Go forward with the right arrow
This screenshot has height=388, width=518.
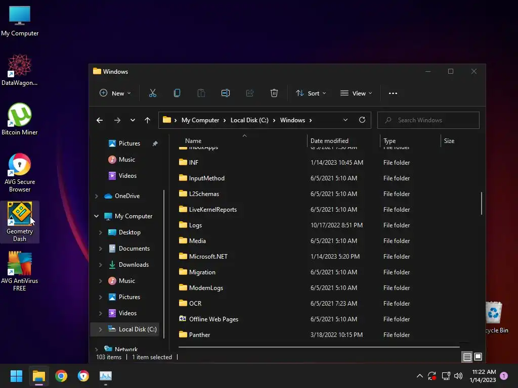tap(117, 120)
